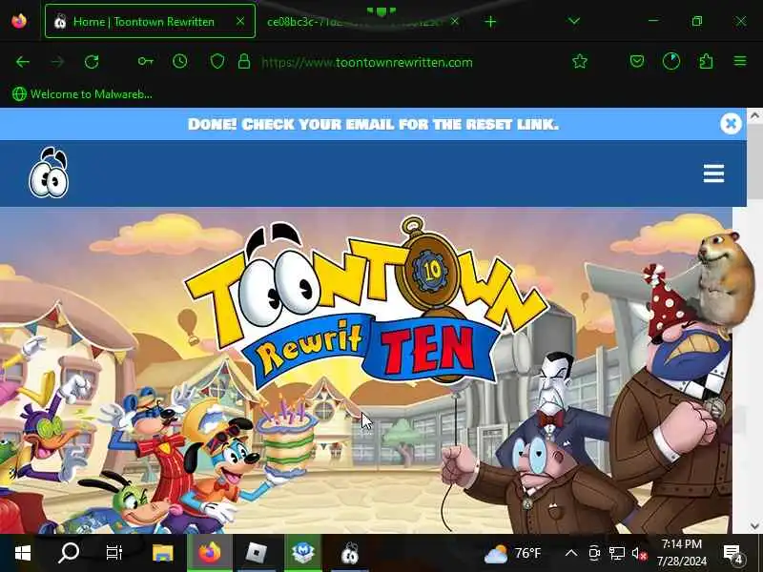Open Toontown Rewritten launcher on taskbar
The height and width of the screenshot is (572, 763).
tap(349, 553)
